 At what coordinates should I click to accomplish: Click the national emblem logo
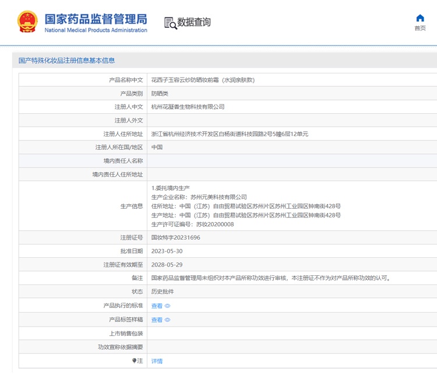pyautogui.click(x=27, y=22)
